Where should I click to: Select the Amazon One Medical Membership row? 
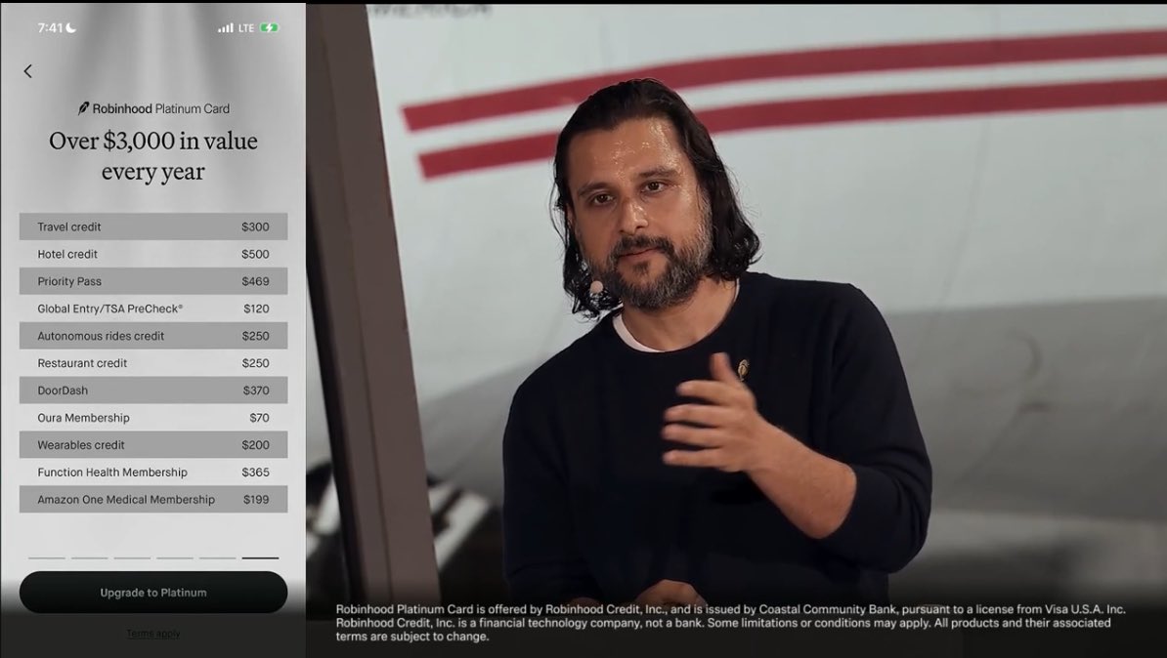(x=153, y=500)
